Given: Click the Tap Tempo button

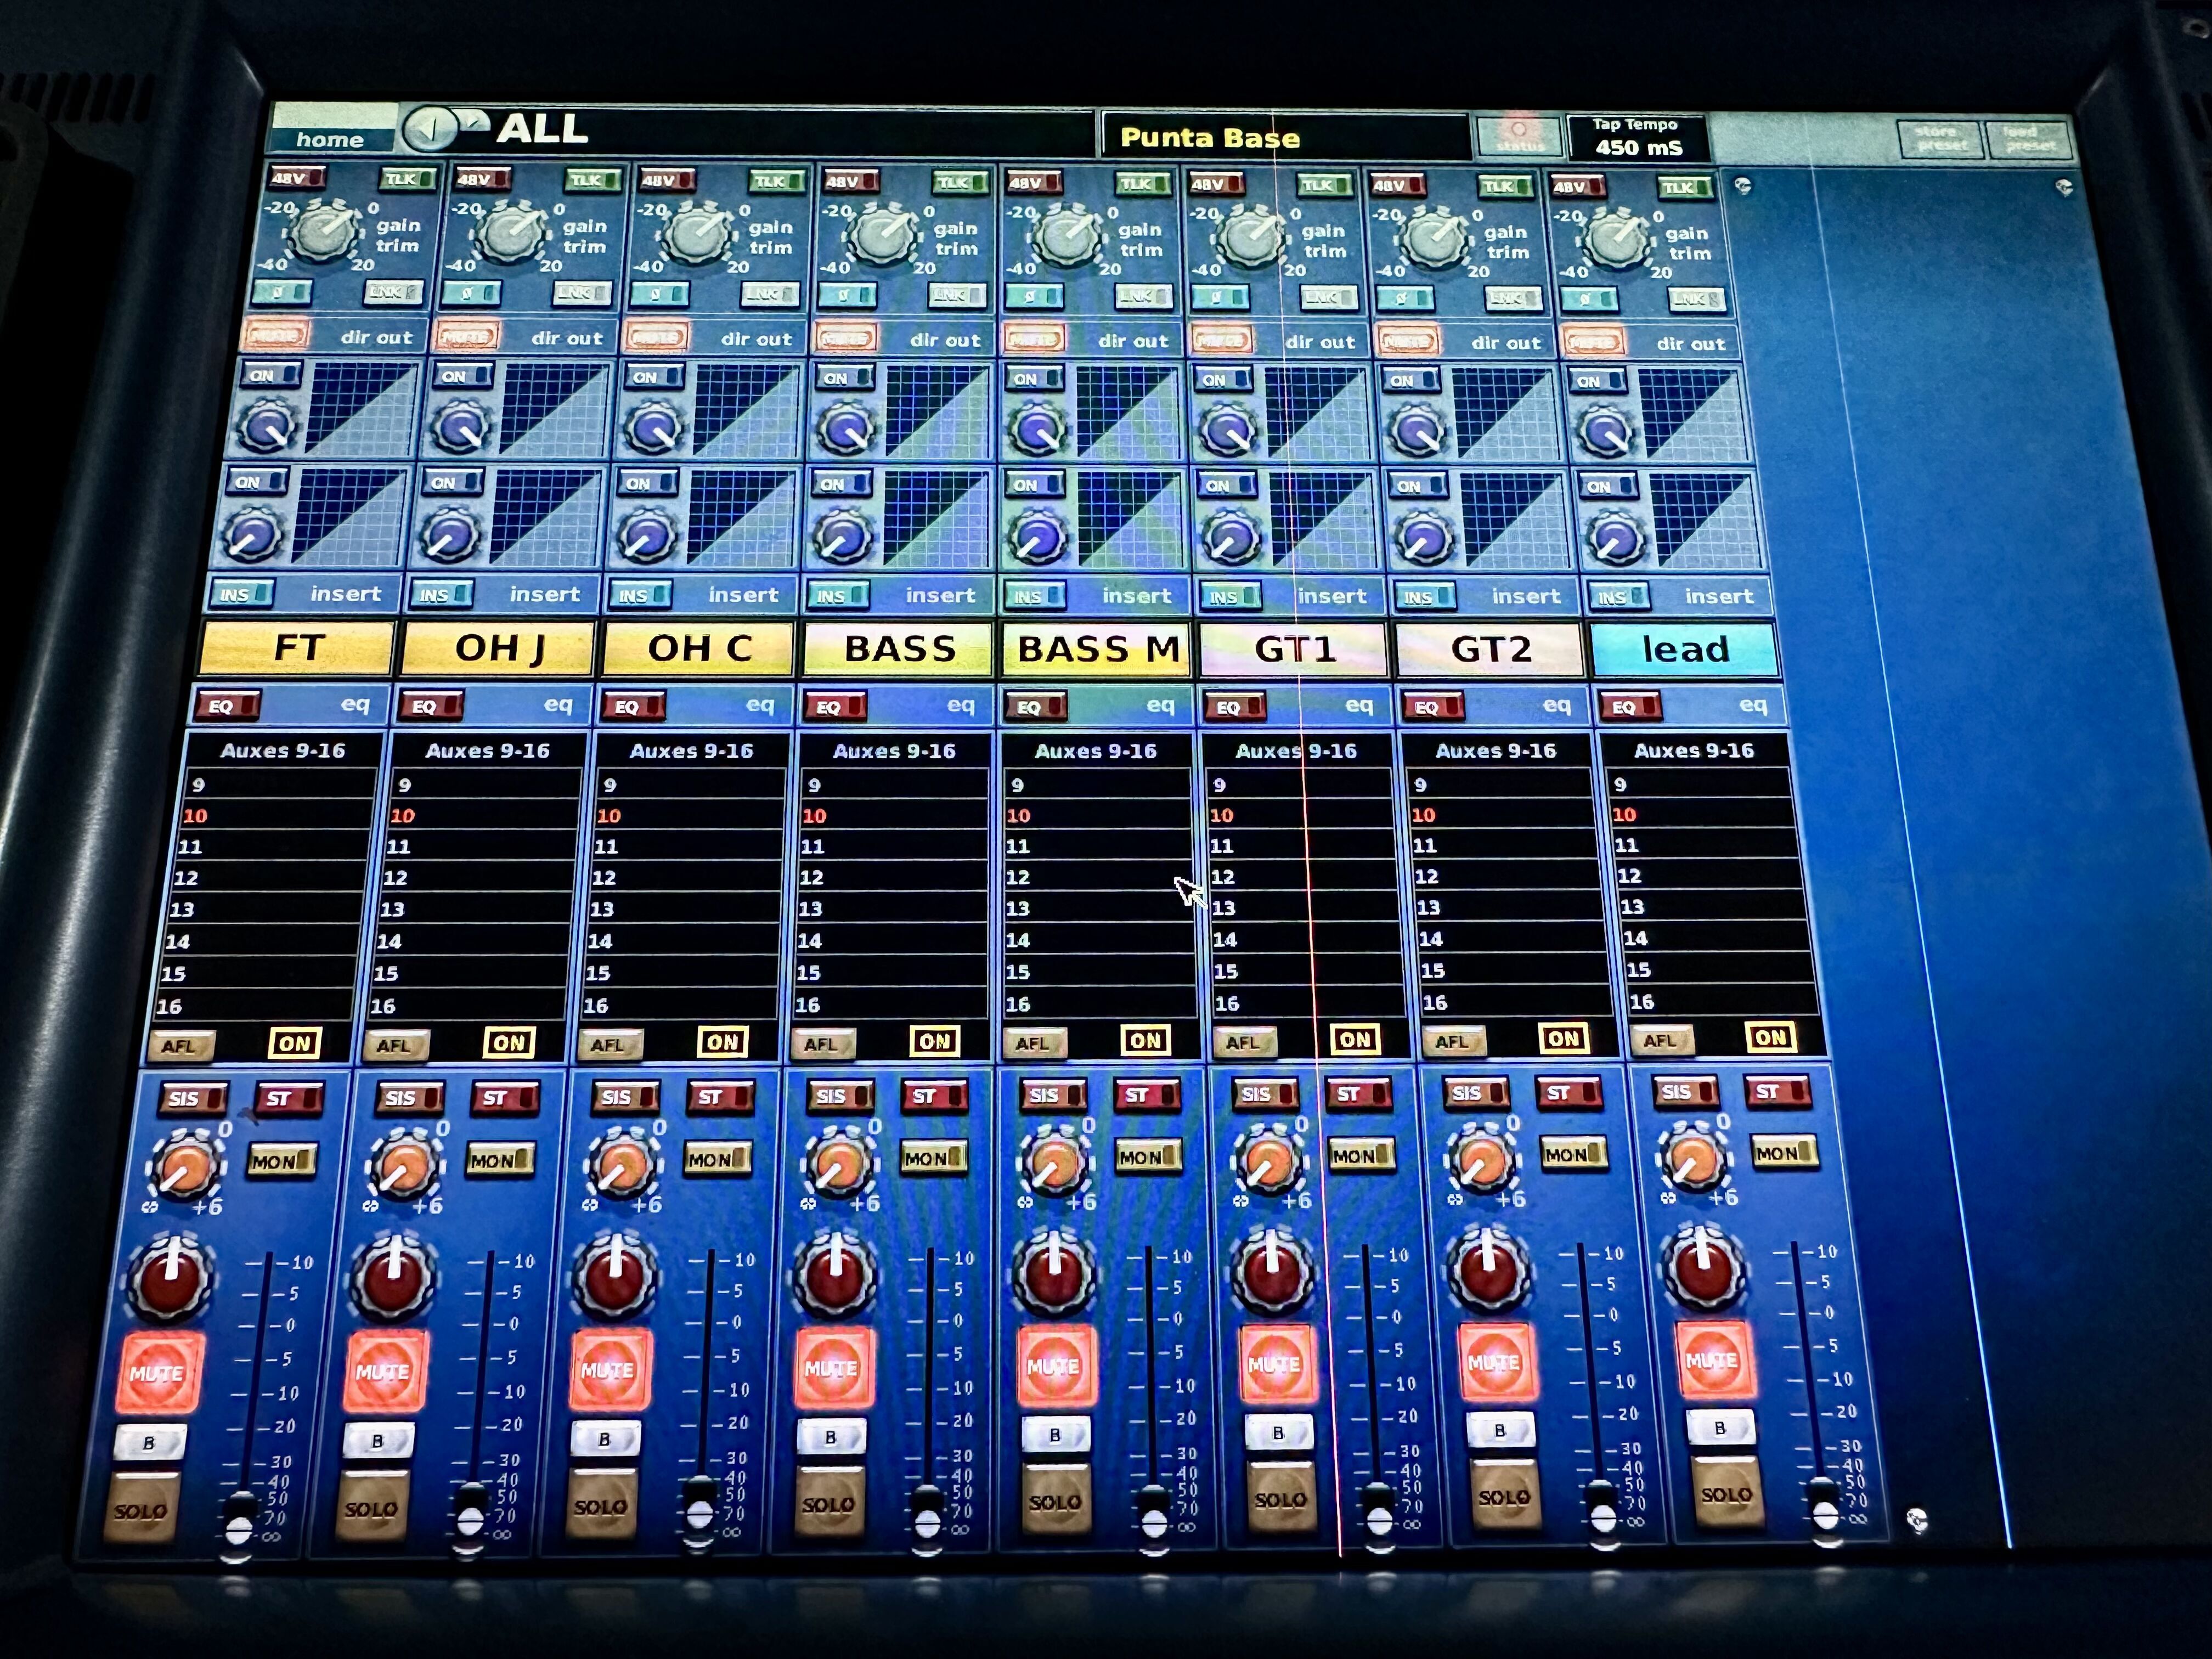Looking at the screenshot, I should coord(1637,137).
